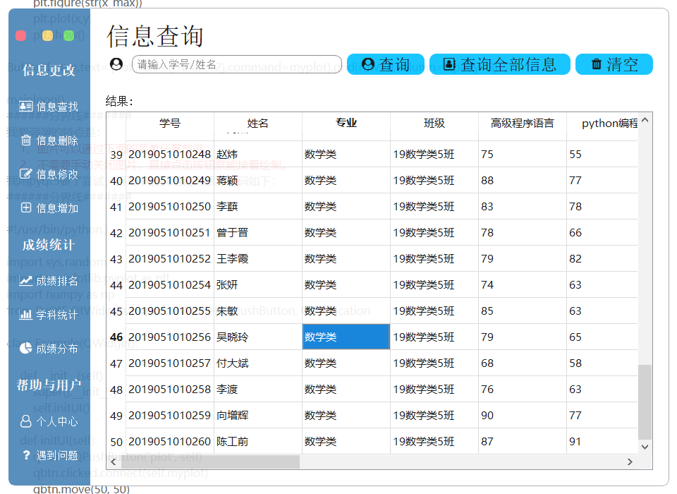Click 查询全部信息 button
The width and height of the screenshot is (677, 494).
point(499,64)
